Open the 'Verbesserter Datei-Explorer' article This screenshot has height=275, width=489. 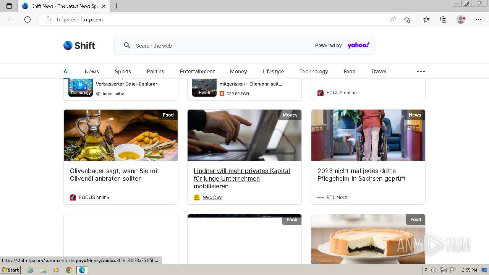[x=126, y=84]
